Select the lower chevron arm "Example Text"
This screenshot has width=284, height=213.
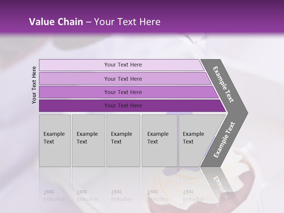coord(225,140)
